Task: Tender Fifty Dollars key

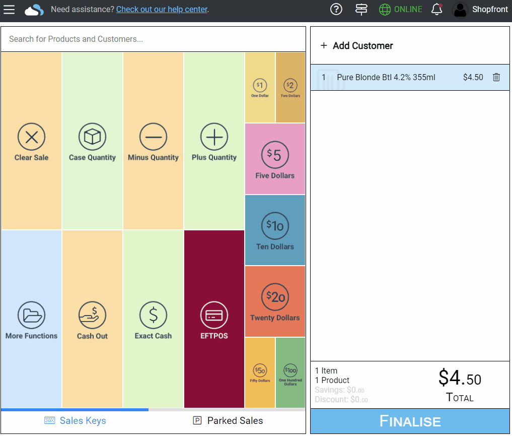Action: pos(260,372)
